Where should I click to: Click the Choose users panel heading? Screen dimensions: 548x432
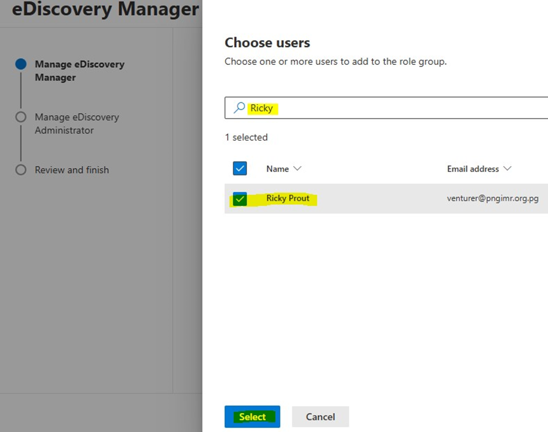267,43
